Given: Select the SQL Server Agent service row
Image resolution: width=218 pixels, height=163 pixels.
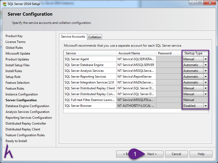Looking at the screenshot, I should tap(90, 59).
